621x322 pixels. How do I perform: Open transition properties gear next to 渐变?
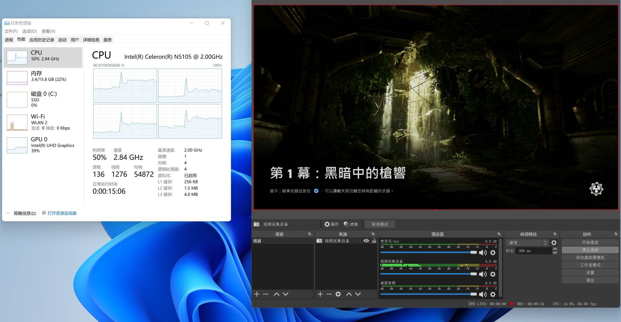554,243
